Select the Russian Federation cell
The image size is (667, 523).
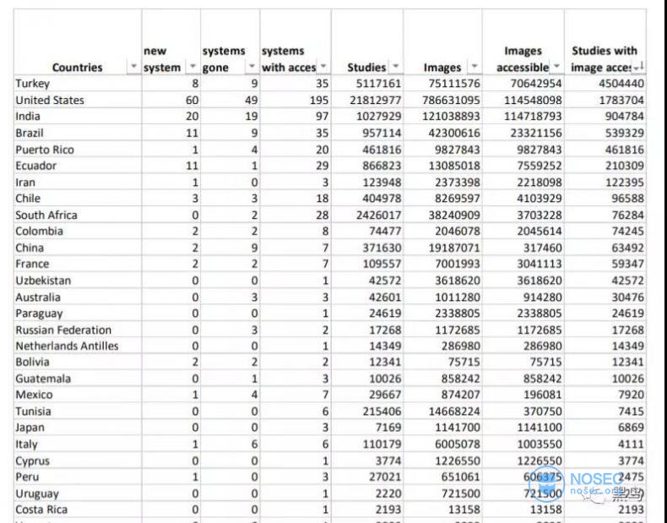[78, 330]
